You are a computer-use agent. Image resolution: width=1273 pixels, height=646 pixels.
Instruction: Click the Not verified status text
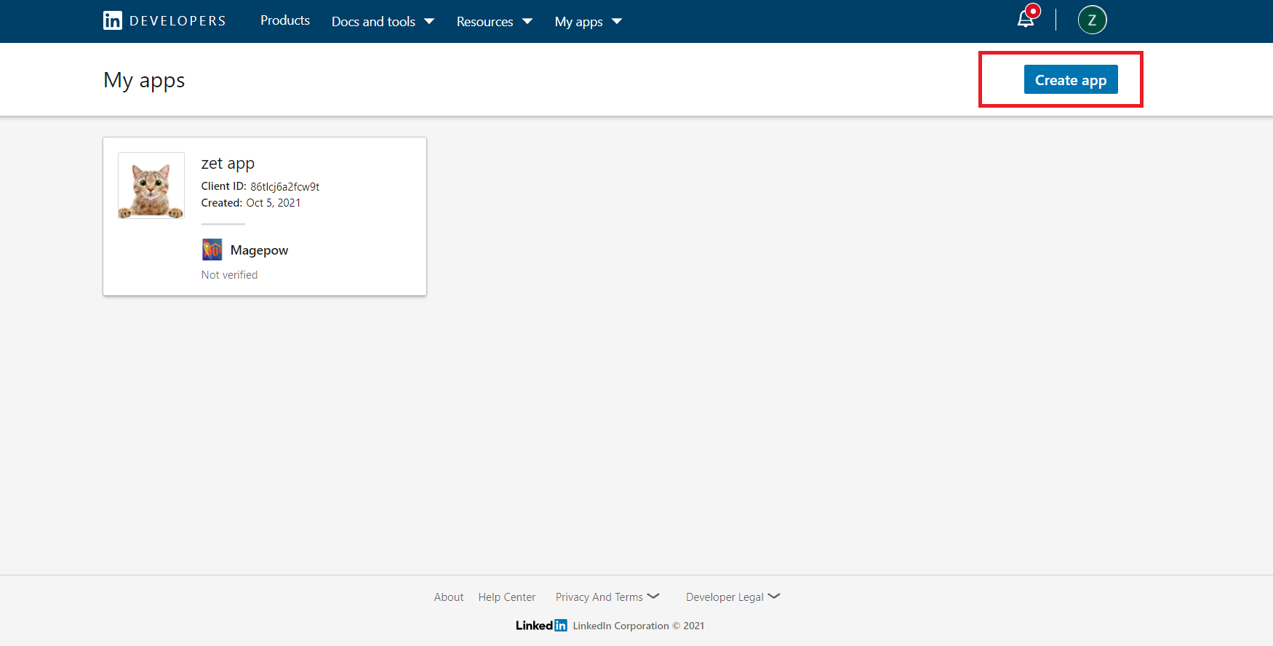(229, 275)
